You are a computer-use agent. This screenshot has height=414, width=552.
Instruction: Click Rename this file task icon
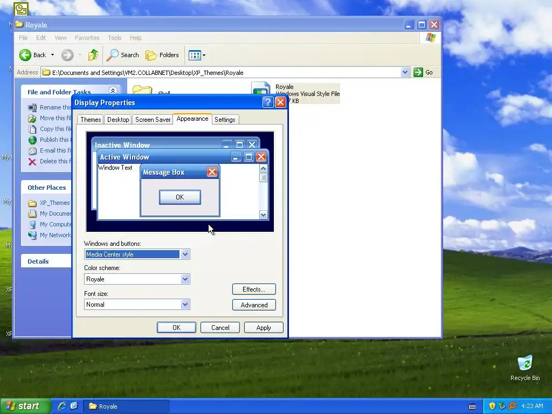(x=32, y=107)
